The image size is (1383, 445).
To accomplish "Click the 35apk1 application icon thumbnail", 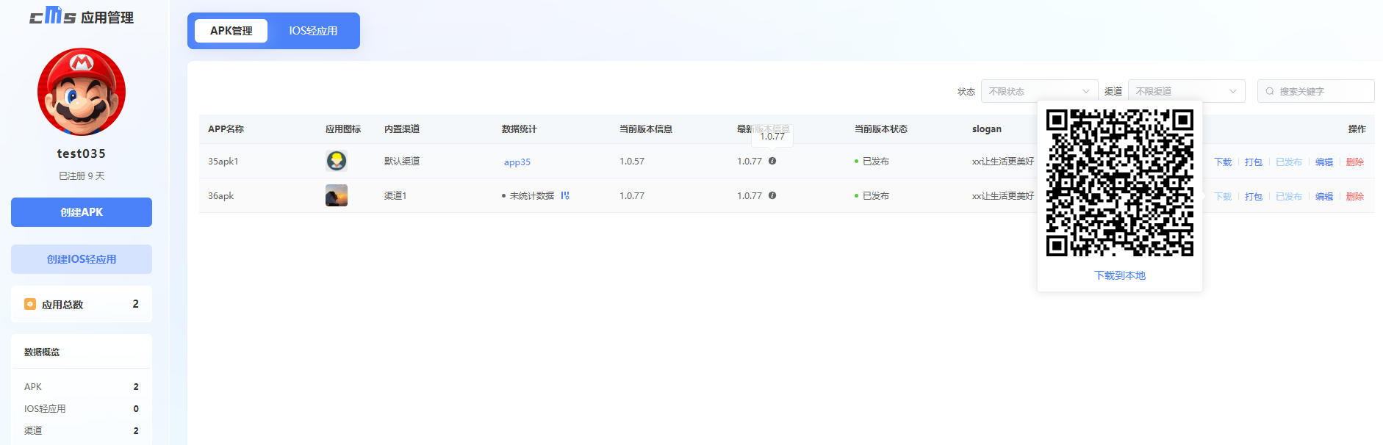I will pyautogui.click(x=337, y=161).
